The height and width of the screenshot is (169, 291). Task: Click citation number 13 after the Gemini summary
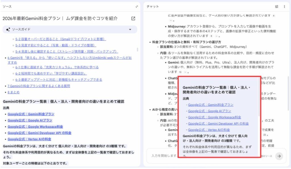pyautogui.click(x=180, y=72)
